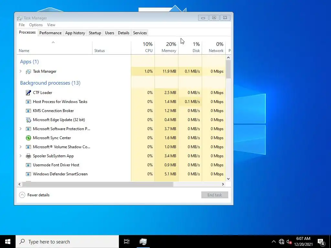Click the End task button
331x248 pixels.
click(215, 195)
